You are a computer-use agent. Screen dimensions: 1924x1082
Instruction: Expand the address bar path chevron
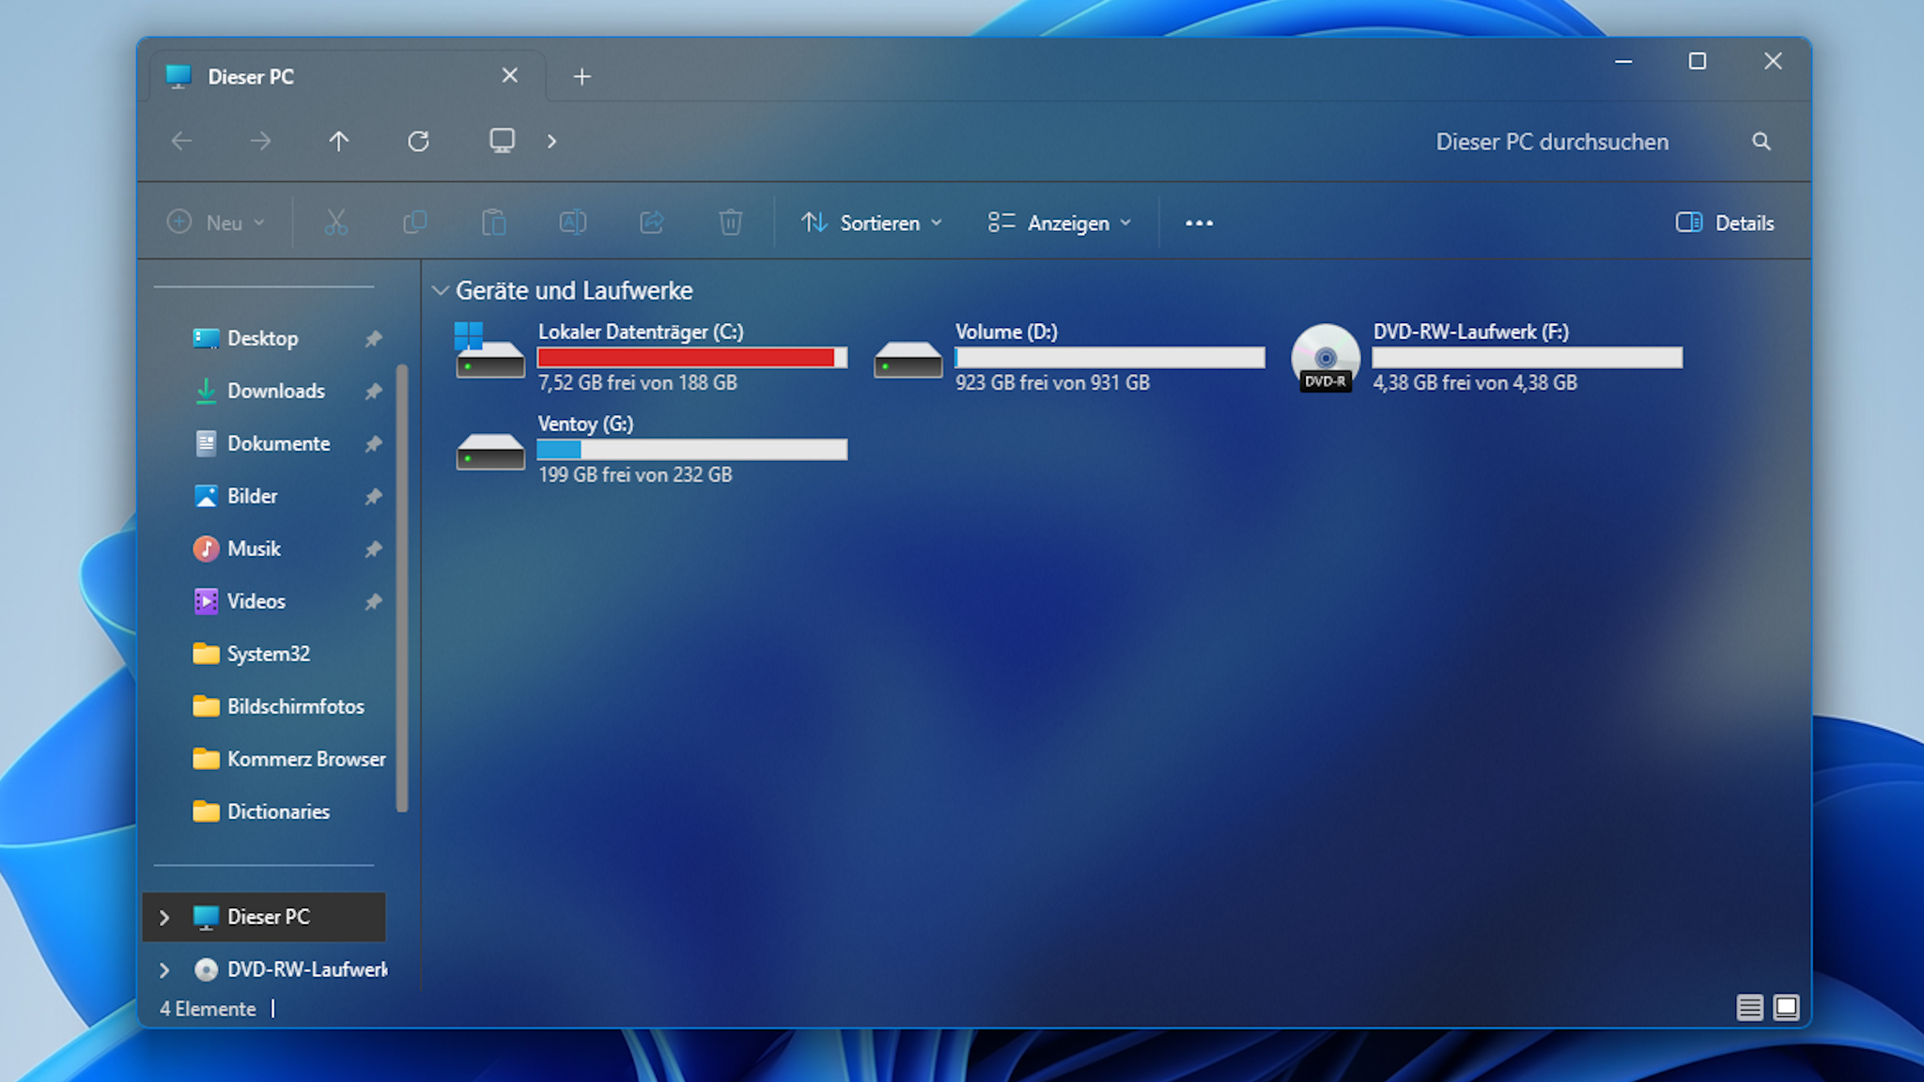551,141
